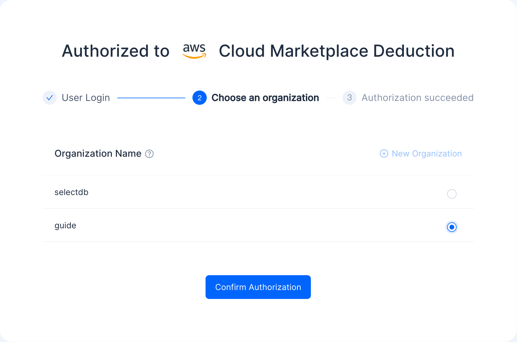Click the Cloud Marketplace Deduction heading text
The image size is (517, 342).
pos(337,51)
